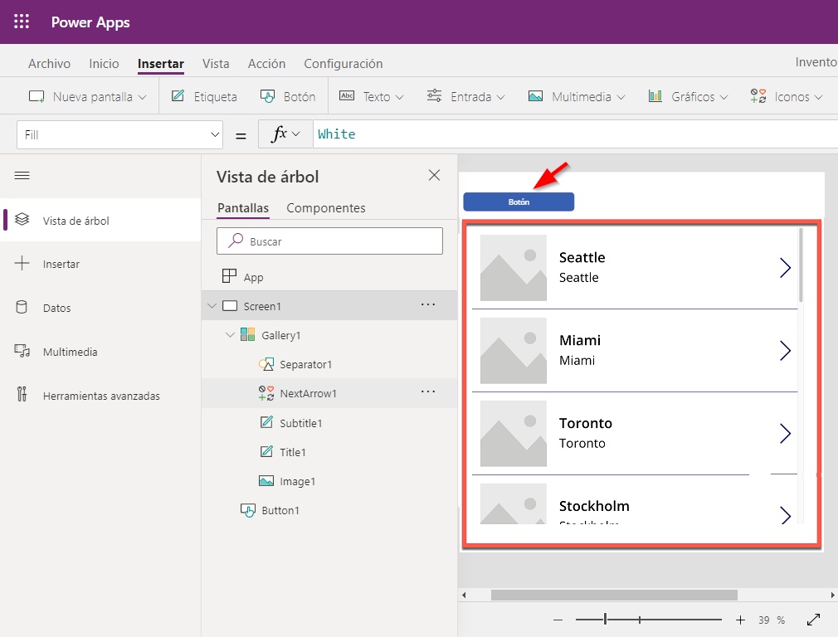Open the Datos sidebar panel

pyautogui.click(x=100, y=308)
